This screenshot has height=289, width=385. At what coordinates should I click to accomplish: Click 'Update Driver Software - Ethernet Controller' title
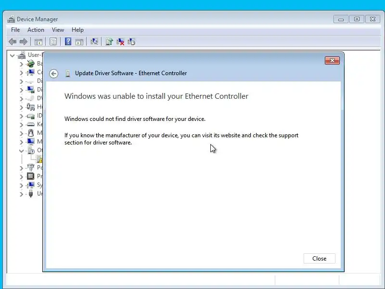point(131,73)
